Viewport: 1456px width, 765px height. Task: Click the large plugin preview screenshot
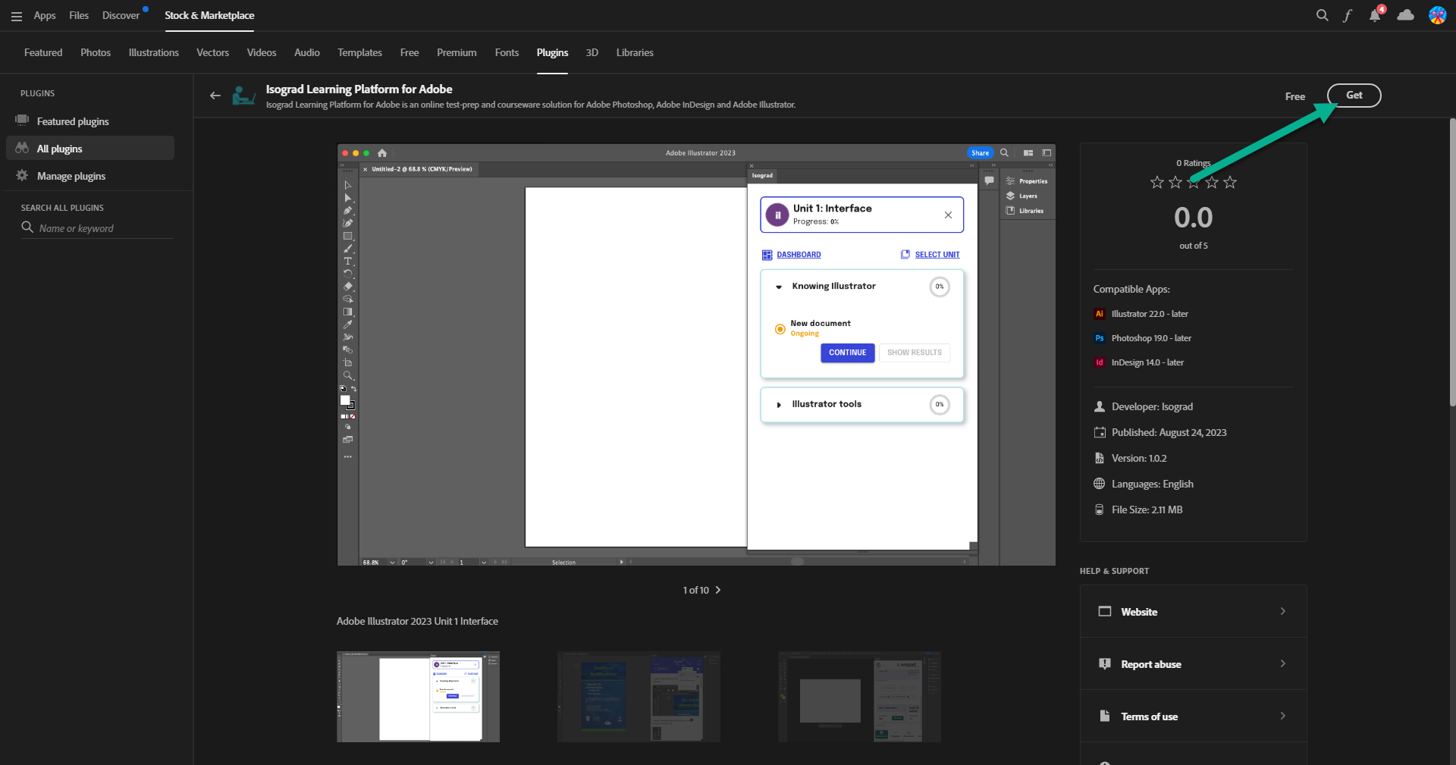click(x=696, y=355)
